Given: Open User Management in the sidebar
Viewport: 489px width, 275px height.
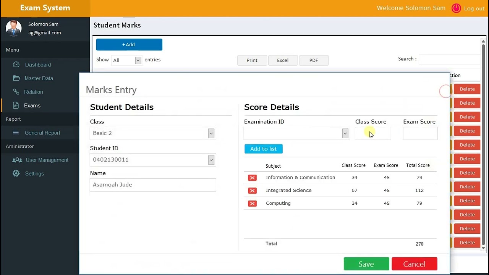Looking at the screenshot, I should pyautogui.click(x=47, y=160).
